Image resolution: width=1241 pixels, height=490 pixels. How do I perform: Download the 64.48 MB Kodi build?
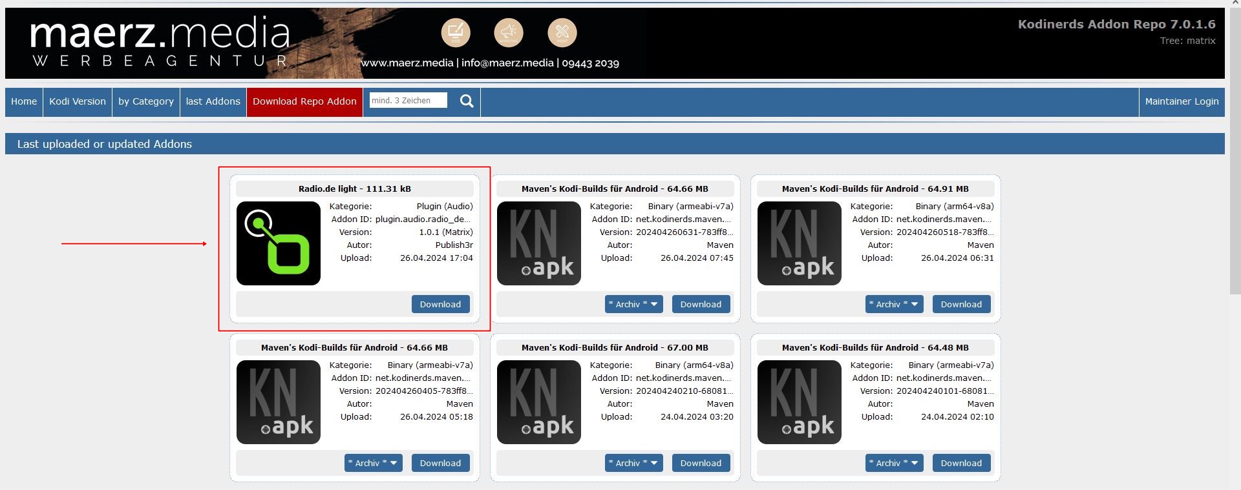coord(961,463)
